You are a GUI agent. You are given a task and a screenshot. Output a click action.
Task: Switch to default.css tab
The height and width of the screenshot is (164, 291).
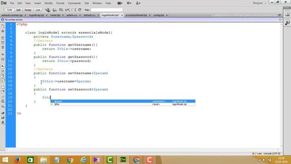(90, 15)
